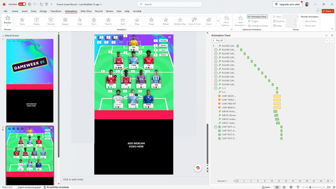Open the File menu
Image resolution: width=336 pixels, height=189 pixels.
pos(5,11)
